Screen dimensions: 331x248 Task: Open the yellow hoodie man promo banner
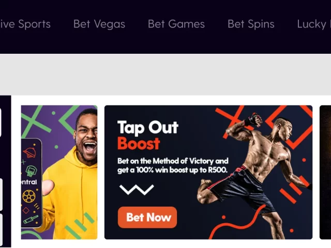[x=59, y=172]
